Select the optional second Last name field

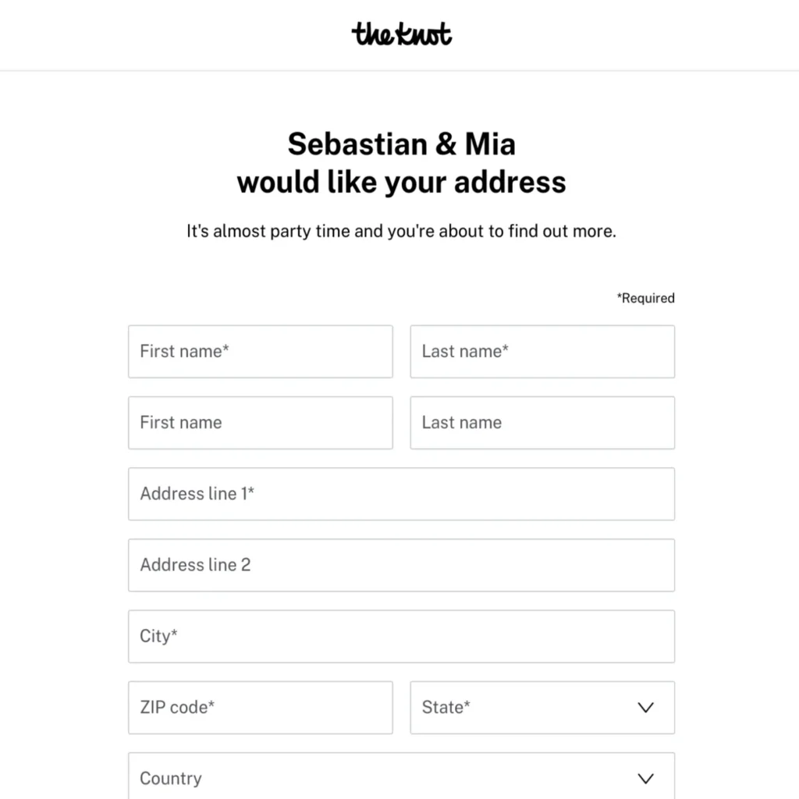pos(542,423)
